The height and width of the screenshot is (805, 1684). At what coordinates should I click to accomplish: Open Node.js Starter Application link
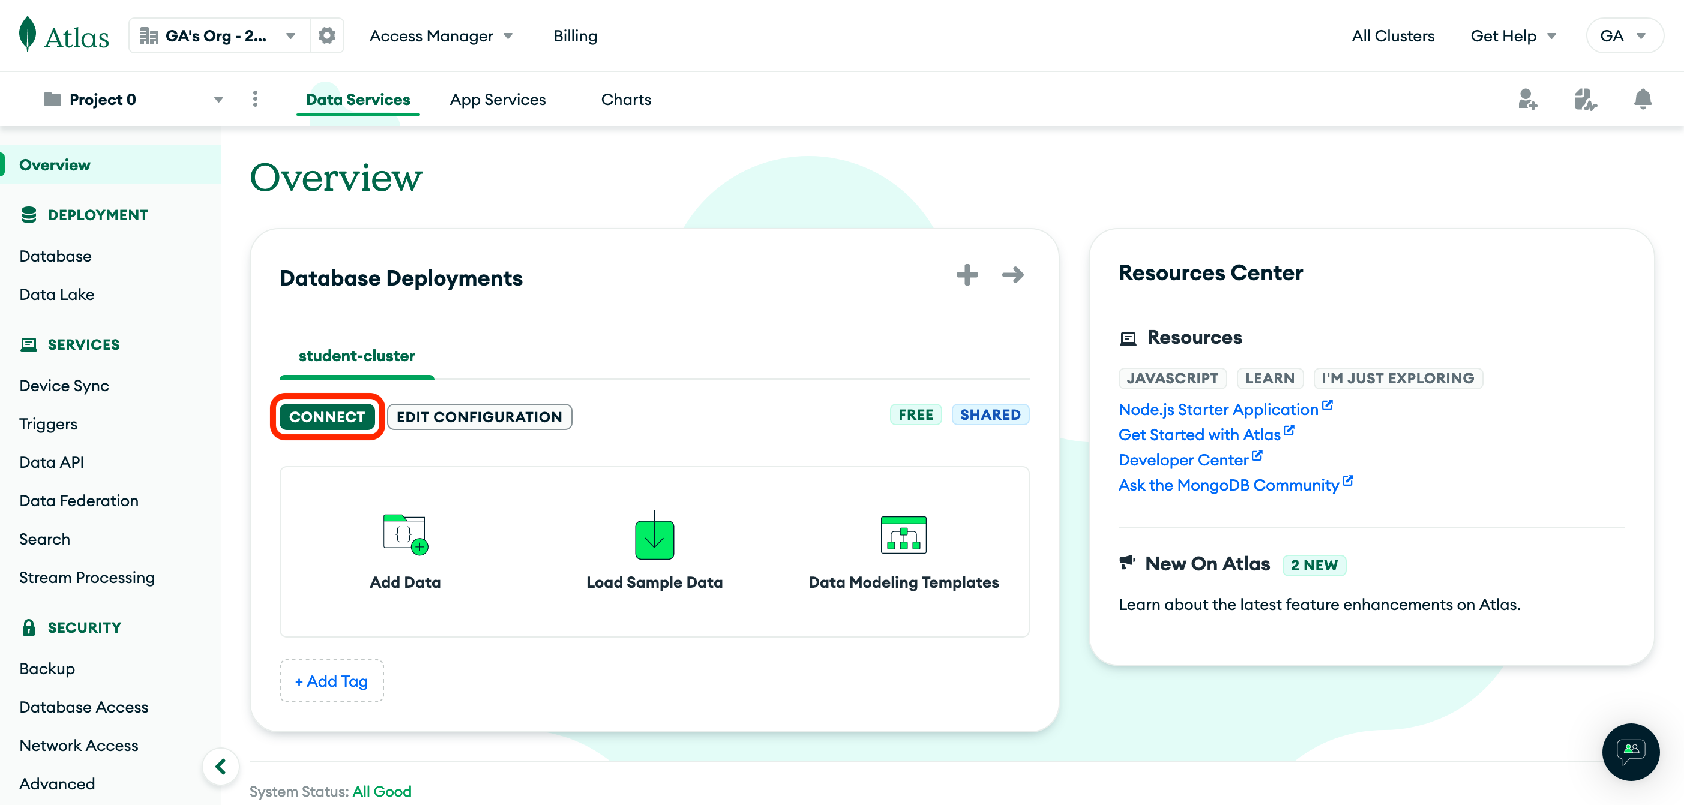pos(1218,410)
